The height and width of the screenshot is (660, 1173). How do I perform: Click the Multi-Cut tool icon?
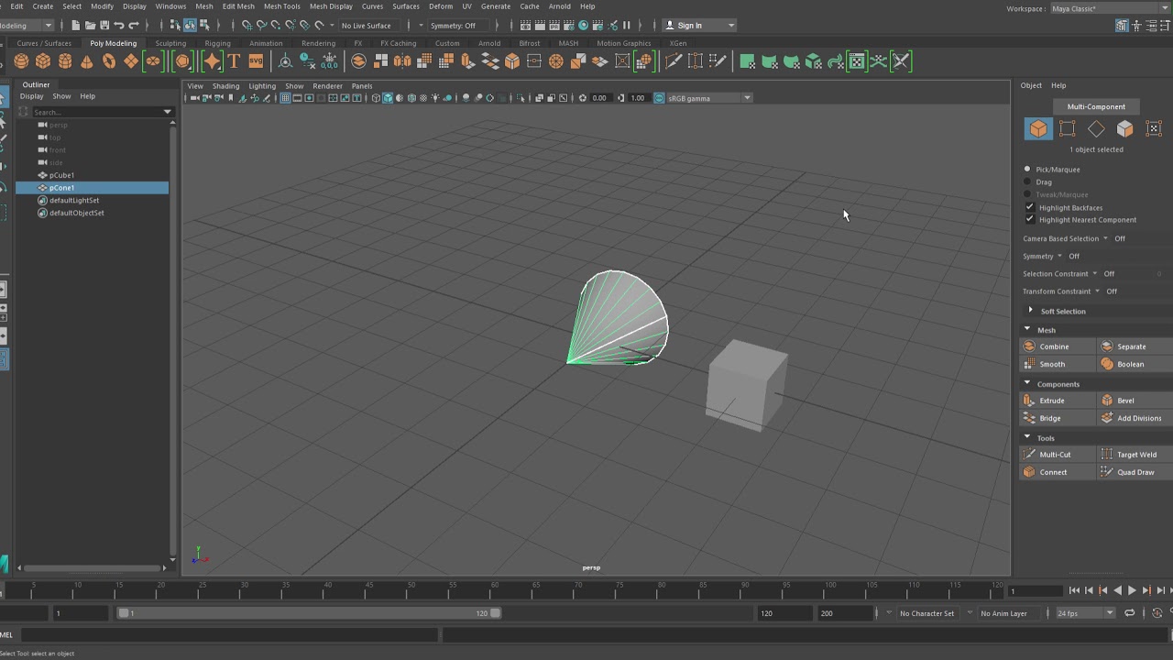[x=1029, y=455]
